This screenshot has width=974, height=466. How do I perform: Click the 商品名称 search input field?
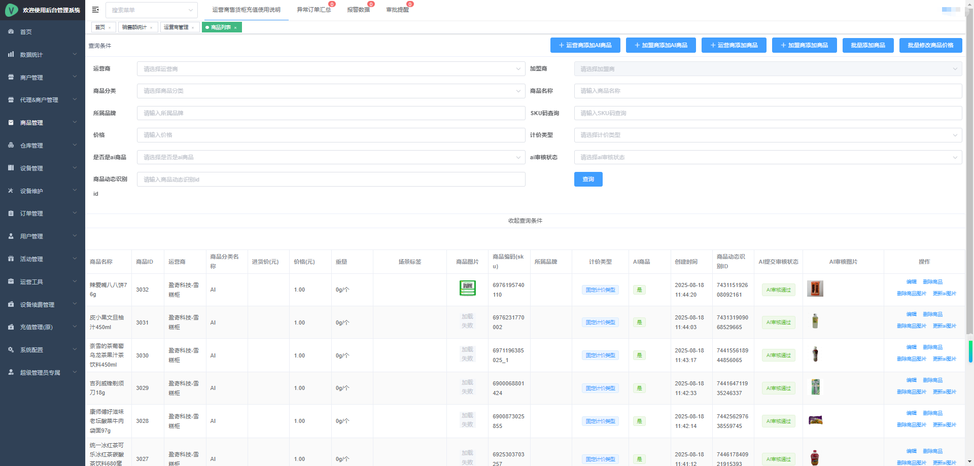tap(768, 91)
